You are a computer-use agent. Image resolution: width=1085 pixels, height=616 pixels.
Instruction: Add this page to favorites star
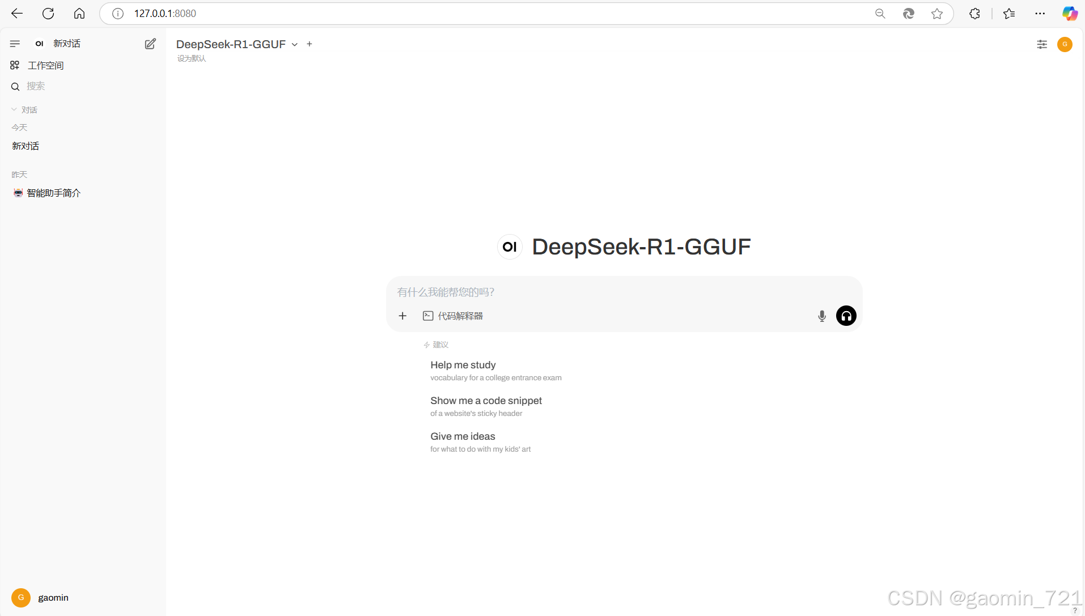[937, 14]
